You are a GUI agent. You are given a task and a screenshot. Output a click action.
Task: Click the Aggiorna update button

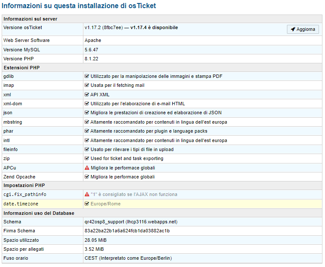pos(303,29)
